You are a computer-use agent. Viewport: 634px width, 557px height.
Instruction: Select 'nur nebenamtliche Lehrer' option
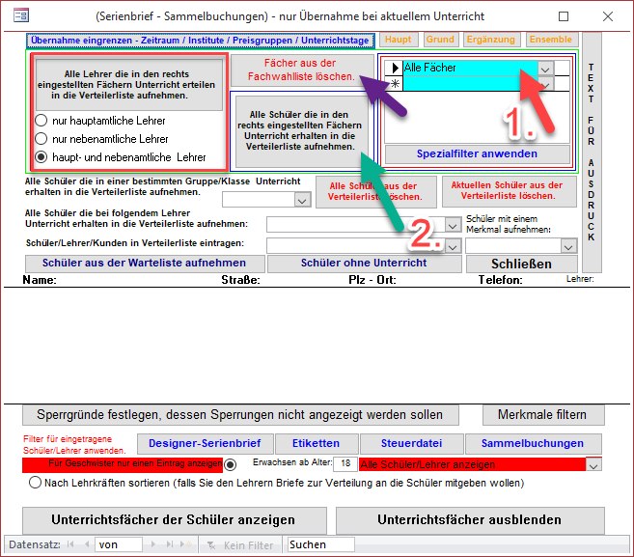pos(41,139)
